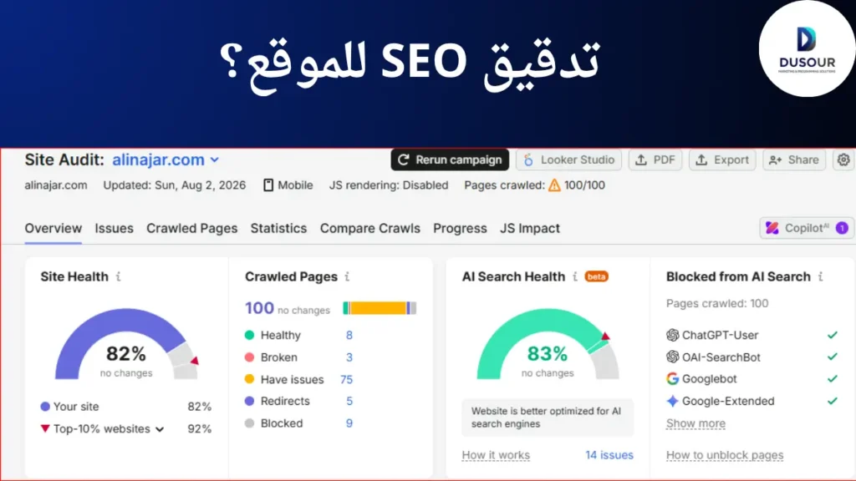Open the Statistics tab
Image resolution: width=856 pixels, height=481 pixels.
pyautogui.click(x=278, y=229)
